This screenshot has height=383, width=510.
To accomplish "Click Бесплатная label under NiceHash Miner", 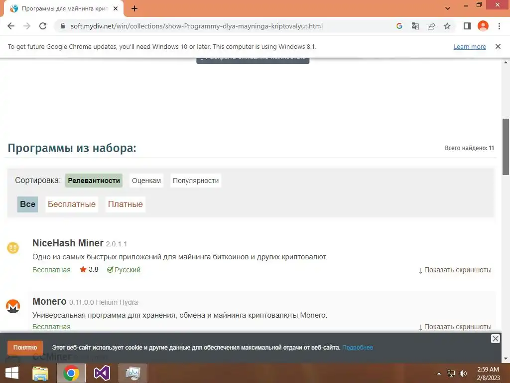I will click(x=51, y=270).
